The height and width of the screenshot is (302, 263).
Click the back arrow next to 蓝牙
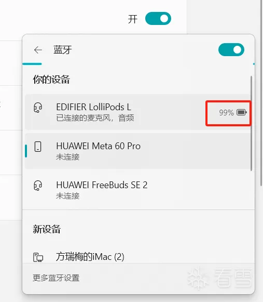[38, 50]
